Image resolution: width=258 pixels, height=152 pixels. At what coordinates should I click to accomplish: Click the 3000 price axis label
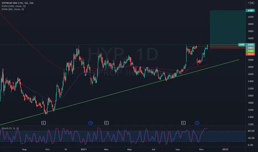[251, 60]
